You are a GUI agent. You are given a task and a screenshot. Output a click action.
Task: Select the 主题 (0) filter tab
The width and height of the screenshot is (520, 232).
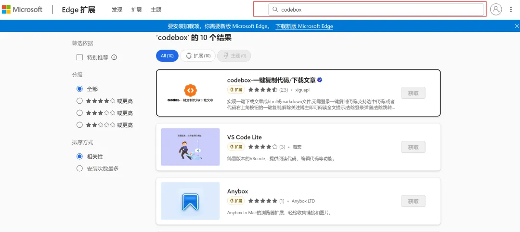coord(234,56)
